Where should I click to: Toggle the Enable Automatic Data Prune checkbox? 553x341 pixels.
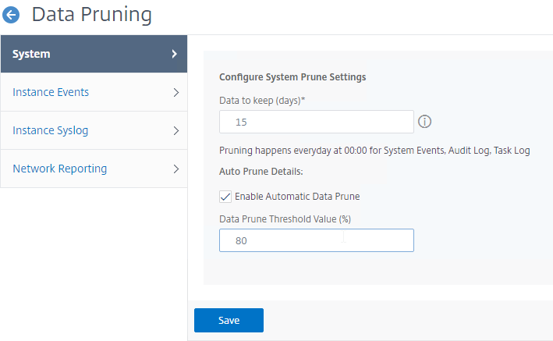[225, 197]
